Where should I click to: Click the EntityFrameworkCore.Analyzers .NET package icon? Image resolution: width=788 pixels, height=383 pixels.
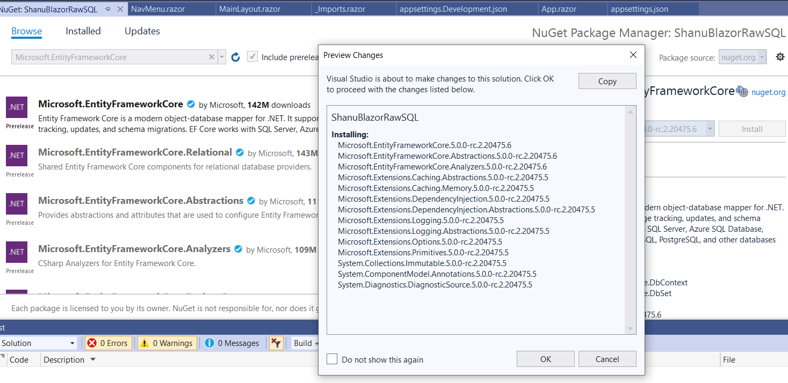pyautogui.click(x=17, y=252)
